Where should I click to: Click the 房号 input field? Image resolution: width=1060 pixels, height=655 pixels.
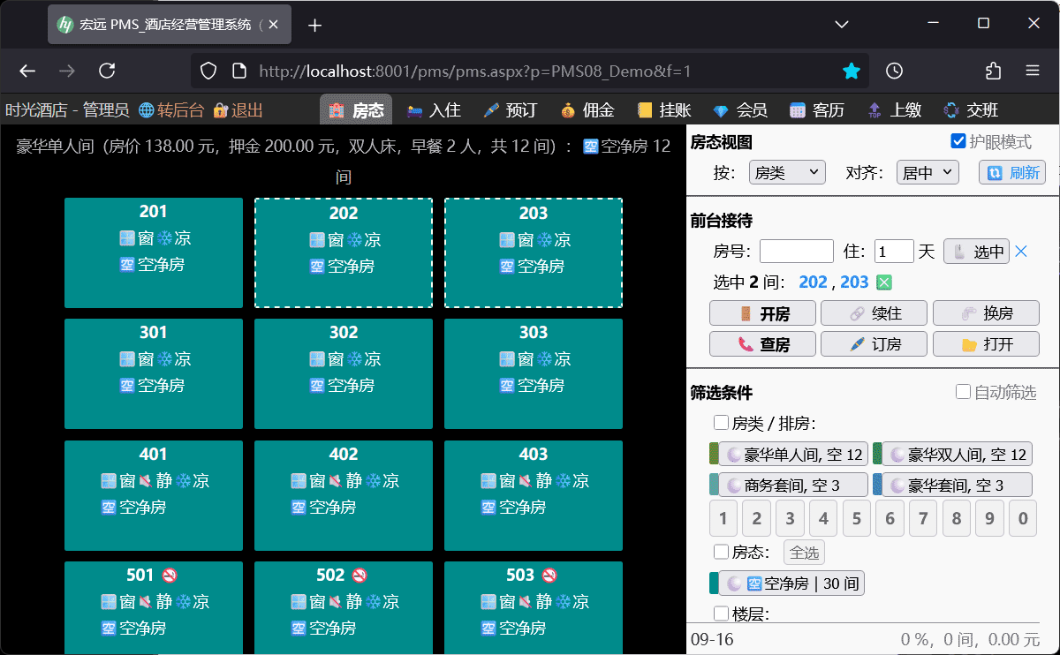[x=796, y=252]
